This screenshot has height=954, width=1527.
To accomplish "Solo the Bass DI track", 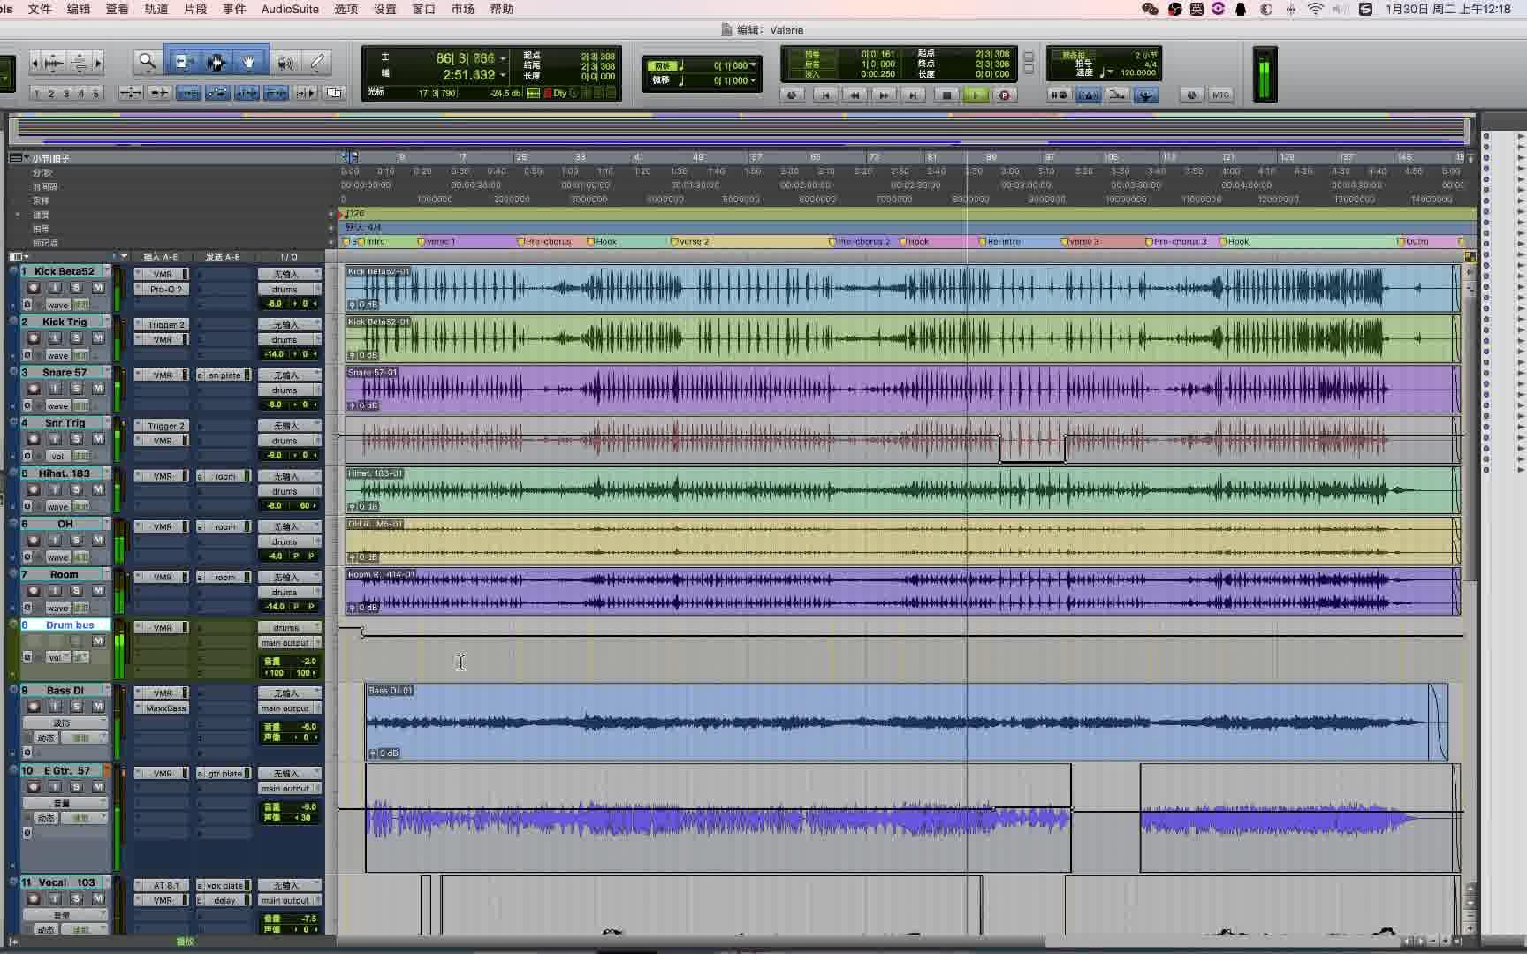I will (76, 707).
